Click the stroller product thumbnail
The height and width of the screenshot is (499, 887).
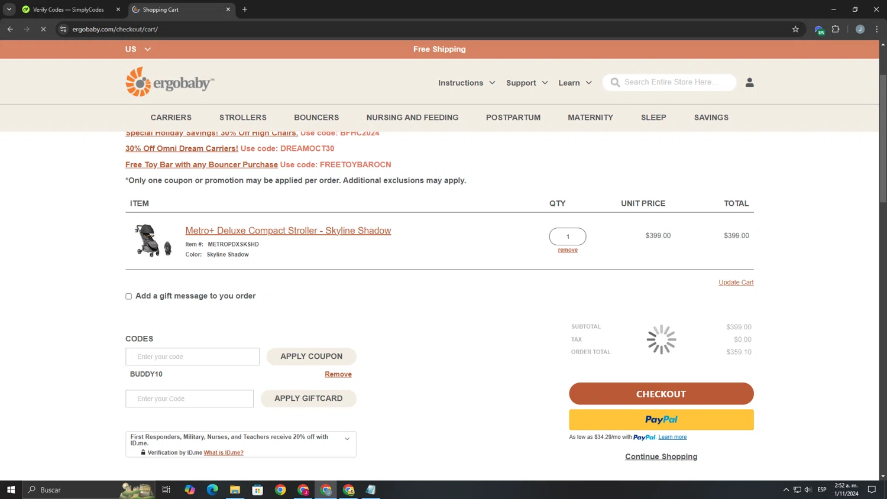tap(153, 240)
